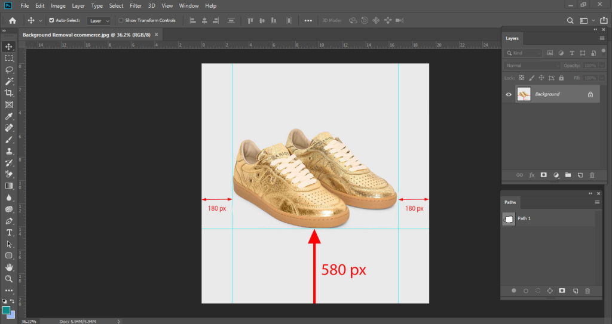Select the Move tool
Image resolution: width=612 pixels, height=324 pixels.
9,47
